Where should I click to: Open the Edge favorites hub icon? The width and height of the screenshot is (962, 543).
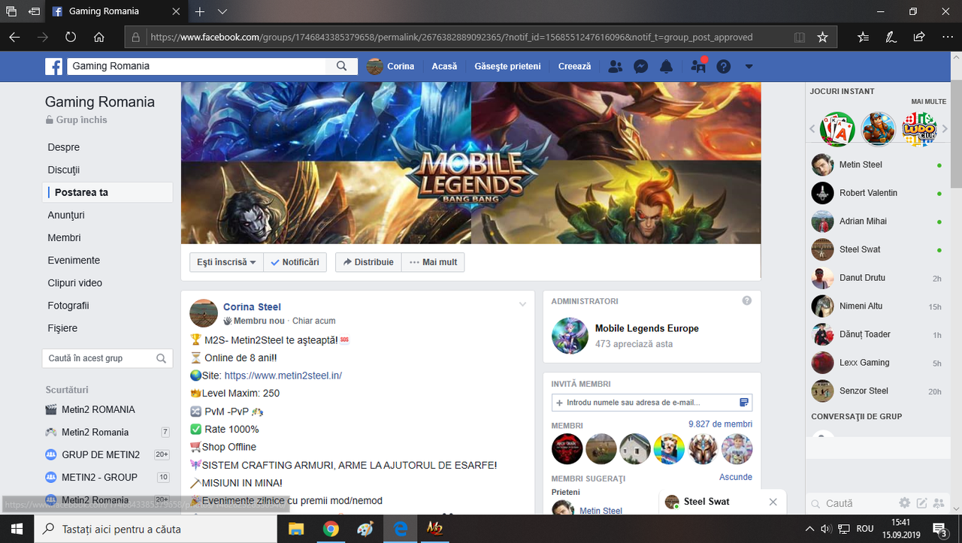pyautogui.click(x=863, y=37)
